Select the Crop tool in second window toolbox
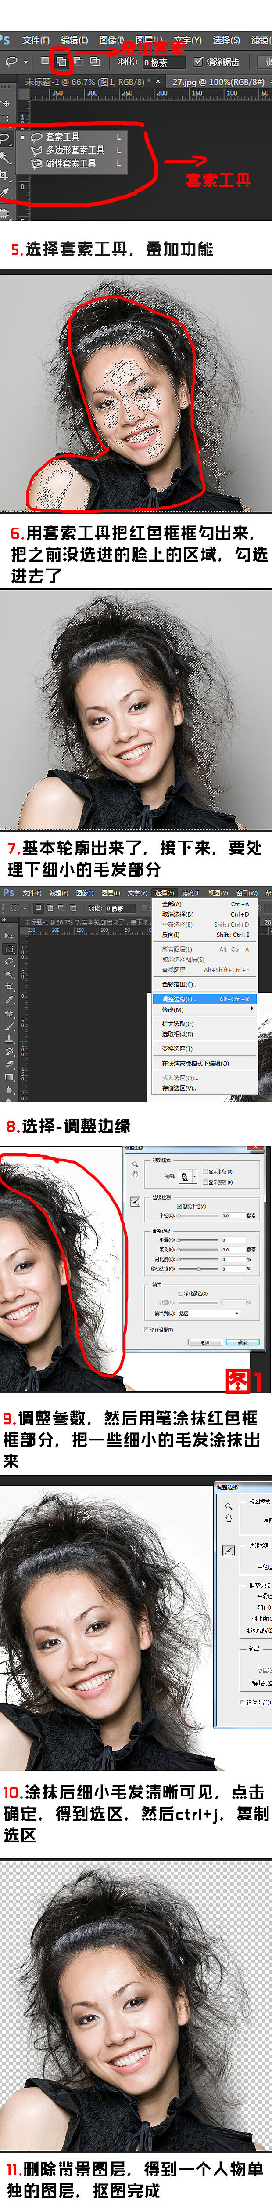This screenshot has height=2208, width=272. point(9,986)
